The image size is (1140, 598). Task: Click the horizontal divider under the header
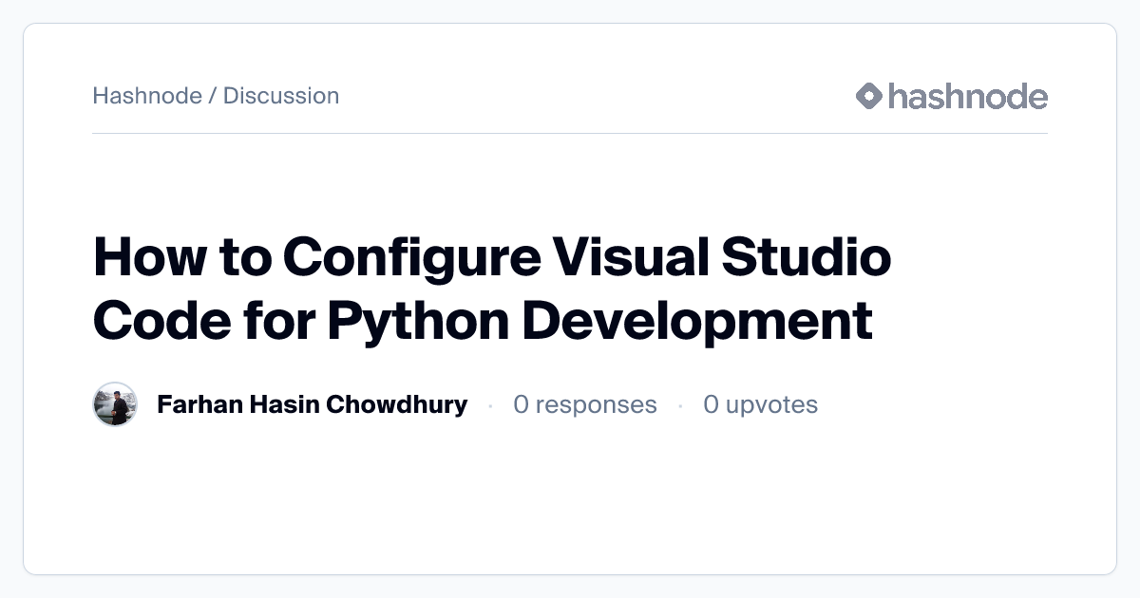click(570, 134)
